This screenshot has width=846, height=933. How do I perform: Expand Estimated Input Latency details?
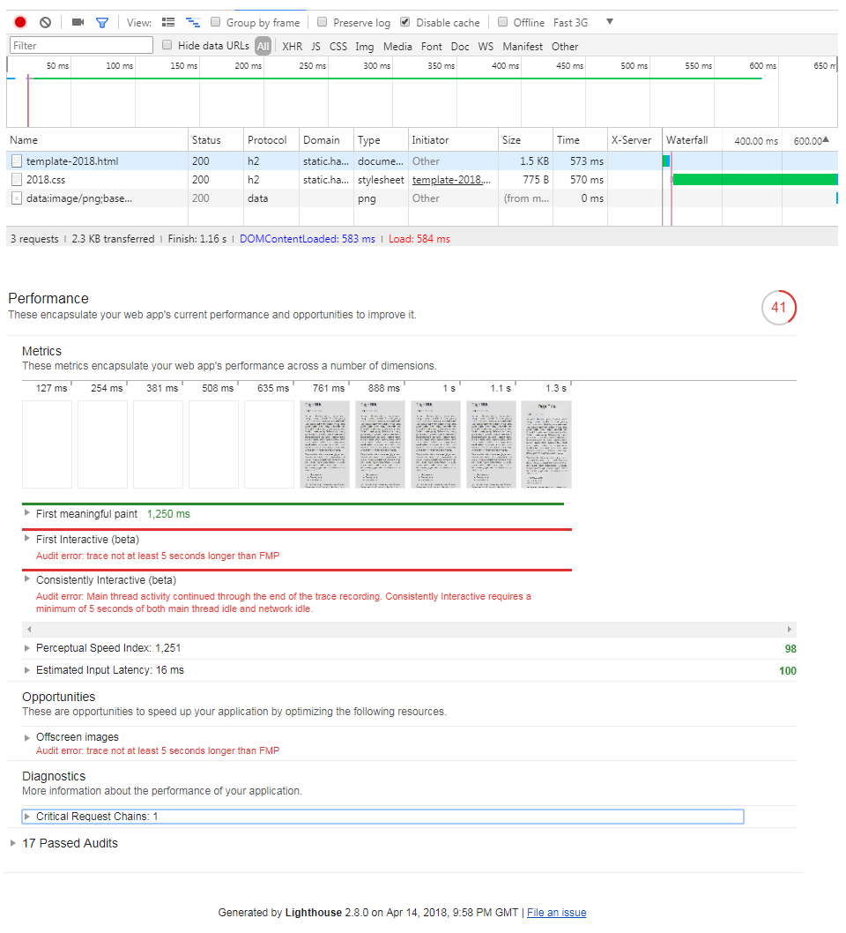[26, 670]
